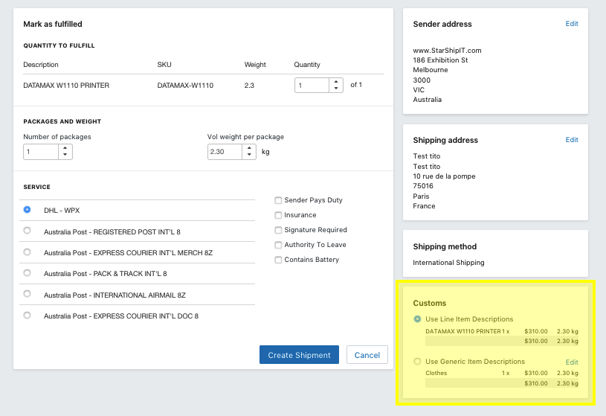Check Signature Required option
Screen dimensions: 606x416
tap(278, 230)
